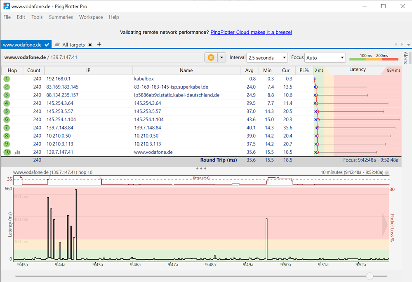Open the Help menu
Screen dimensions: 412x282
[114, 17]
